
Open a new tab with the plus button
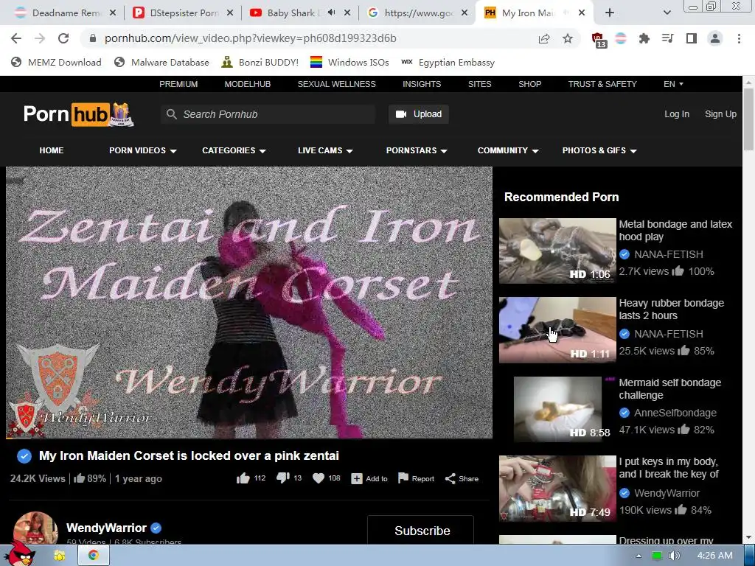click(610, 13)
